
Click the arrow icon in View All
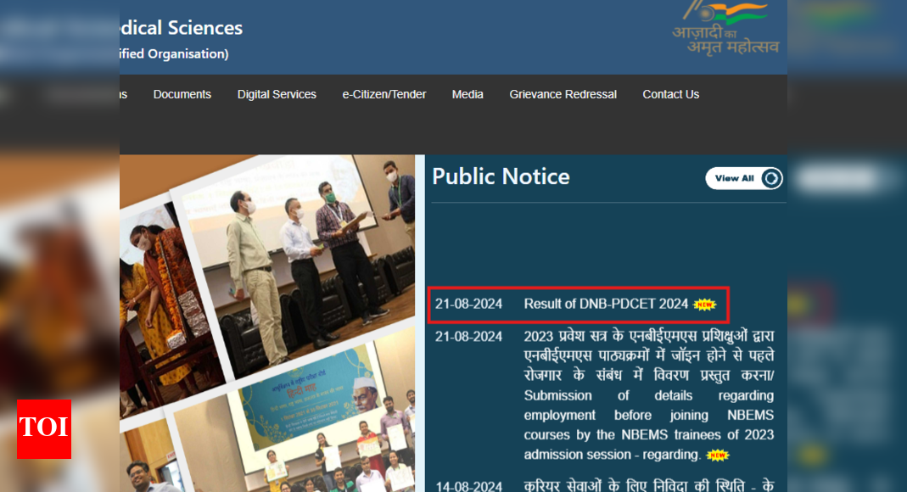[771, 178]
